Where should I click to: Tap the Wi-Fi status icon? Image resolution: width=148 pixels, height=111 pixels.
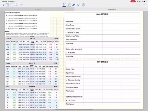click(x=137, y=1)
